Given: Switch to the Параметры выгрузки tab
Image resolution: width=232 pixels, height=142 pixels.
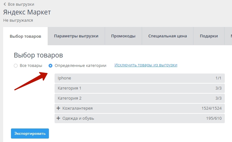Looking at the screenshot, I should pos(76,36).
